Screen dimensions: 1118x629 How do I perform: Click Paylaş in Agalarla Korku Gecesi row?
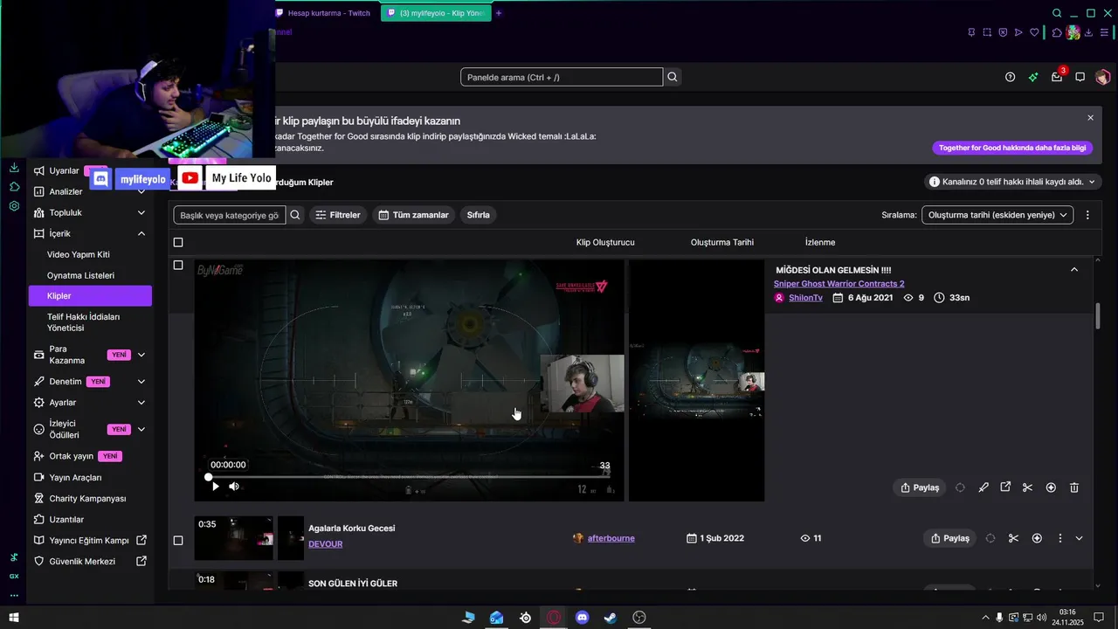coord(949,538)
